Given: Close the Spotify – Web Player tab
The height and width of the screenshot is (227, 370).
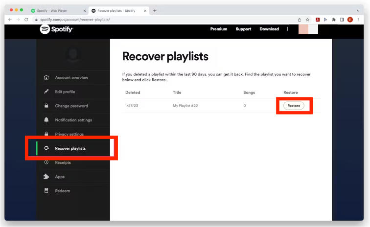Looking at the screenshot, I should point(85,11).
